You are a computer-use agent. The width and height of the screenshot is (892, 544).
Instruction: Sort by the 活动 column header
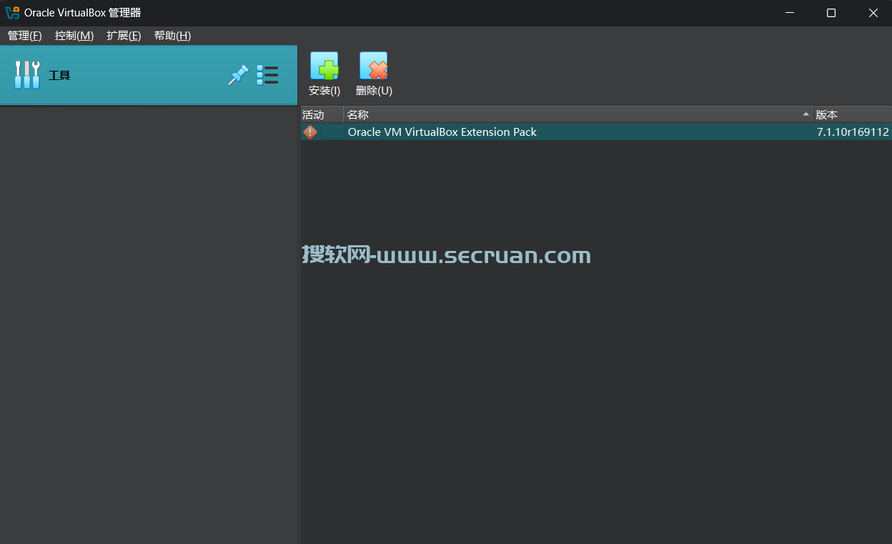click(x=322, y=114)
